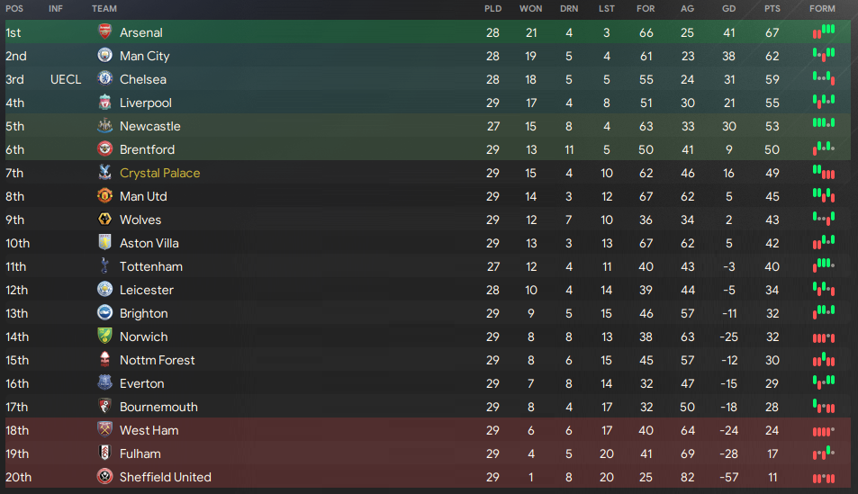Select the Norwich club crest

[x=104, y=336]
